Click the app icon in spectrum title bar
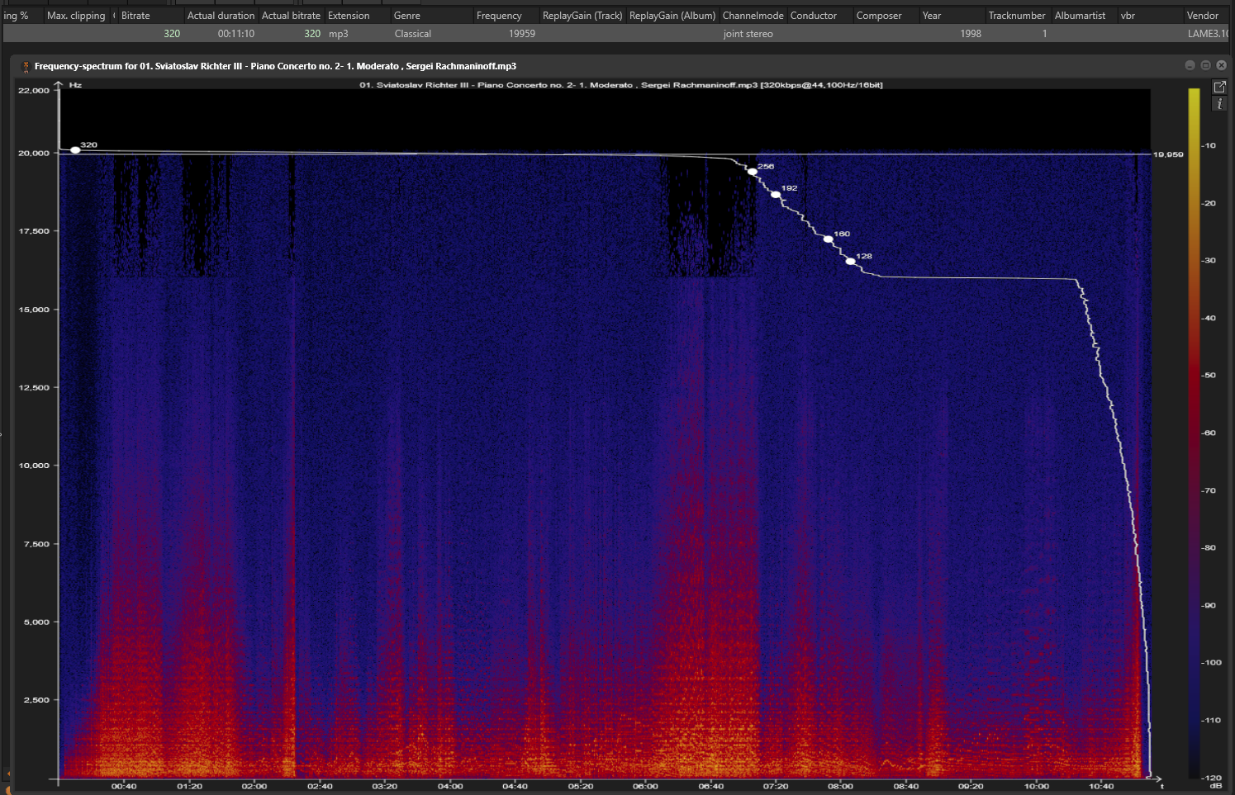 coord(26,66)
